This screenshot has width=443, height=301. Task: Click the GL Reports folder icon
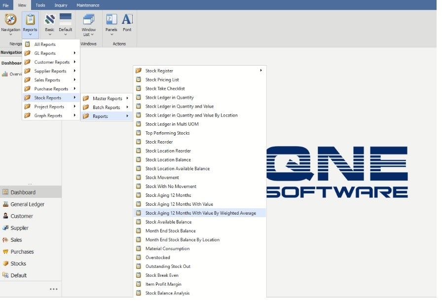pos(28,53)
